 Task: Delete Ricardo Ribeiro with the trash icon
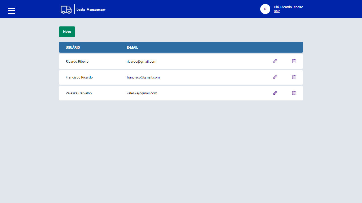(x=294, y=61)
